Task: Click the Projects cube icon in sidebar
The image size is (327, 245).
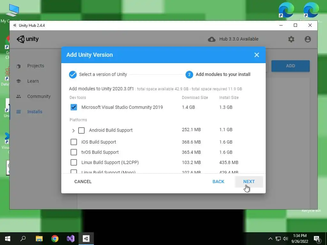Action: 19,66
